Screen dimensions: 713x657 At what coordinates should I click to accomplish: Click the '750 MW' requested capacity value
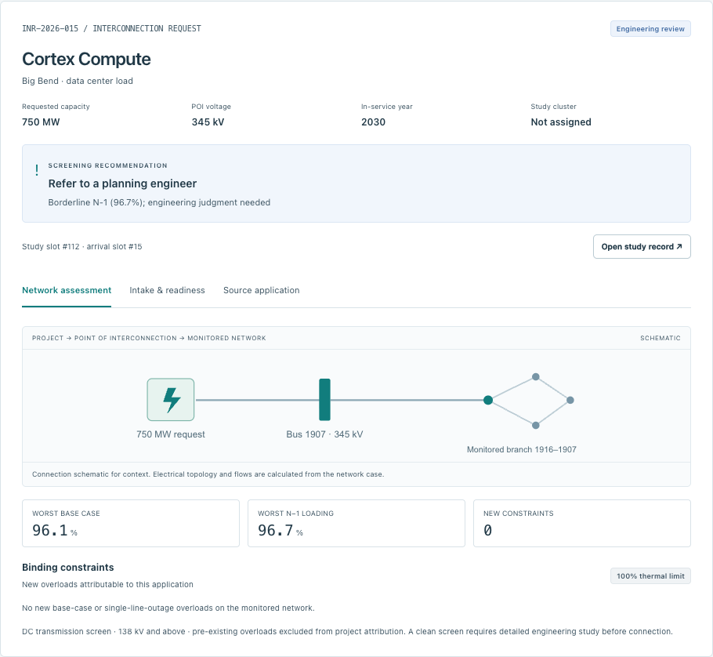pyautogui.click(x=41, y=122)
